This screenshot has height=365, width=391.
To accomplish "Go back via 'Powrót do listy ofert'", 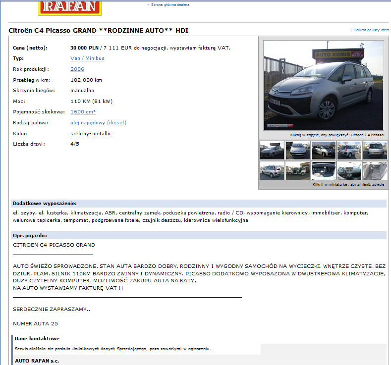I will point(372,30).
